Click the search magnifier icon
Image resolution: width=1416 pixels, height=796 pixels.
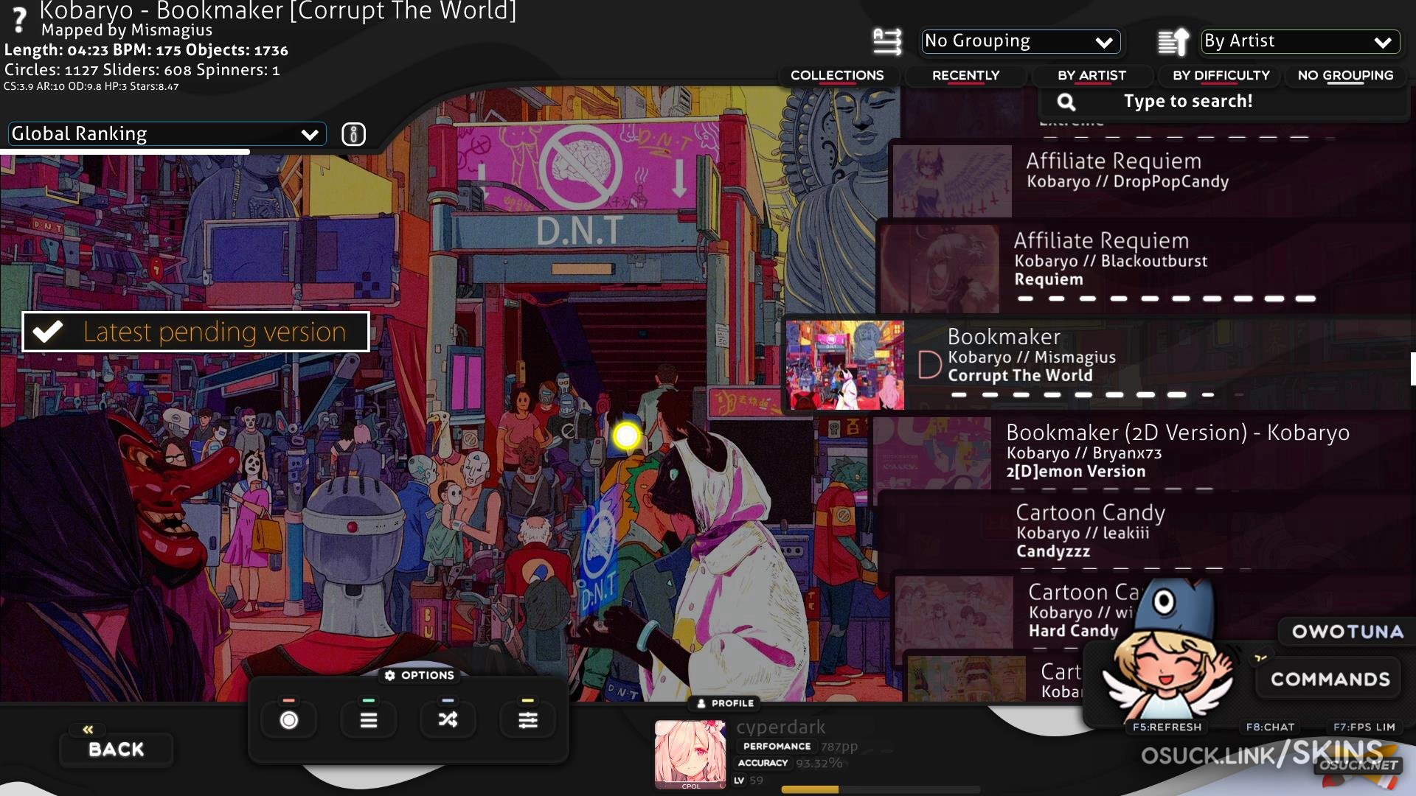(x=1066, y=102)
